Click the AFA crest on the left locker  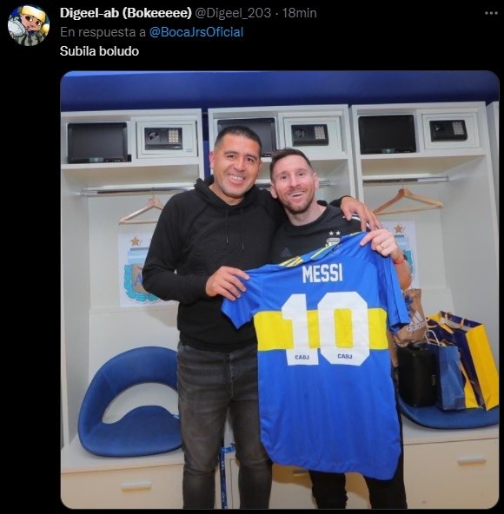coord(137,269)
